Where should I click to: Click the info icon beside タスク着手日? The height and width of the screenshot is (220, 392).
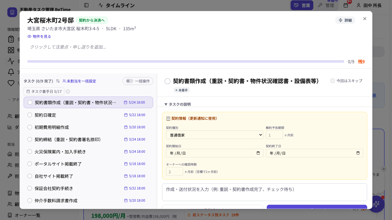pyautogui.click(x=68, y=91)
